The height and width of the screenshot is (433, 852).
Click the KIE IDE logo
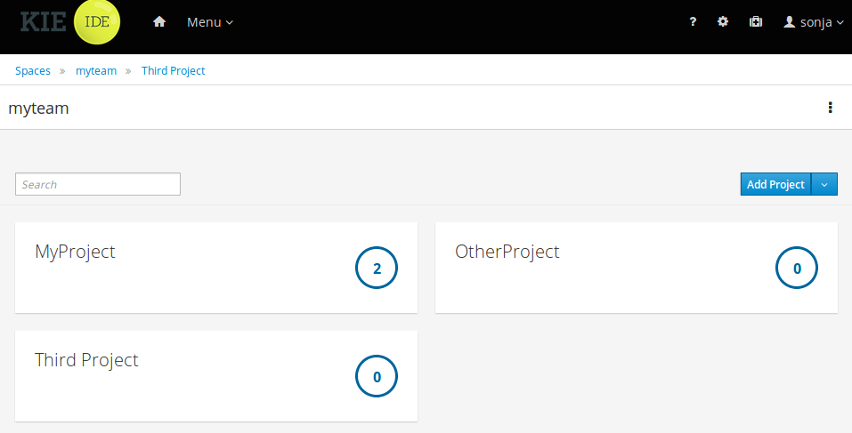coord(70,22)
